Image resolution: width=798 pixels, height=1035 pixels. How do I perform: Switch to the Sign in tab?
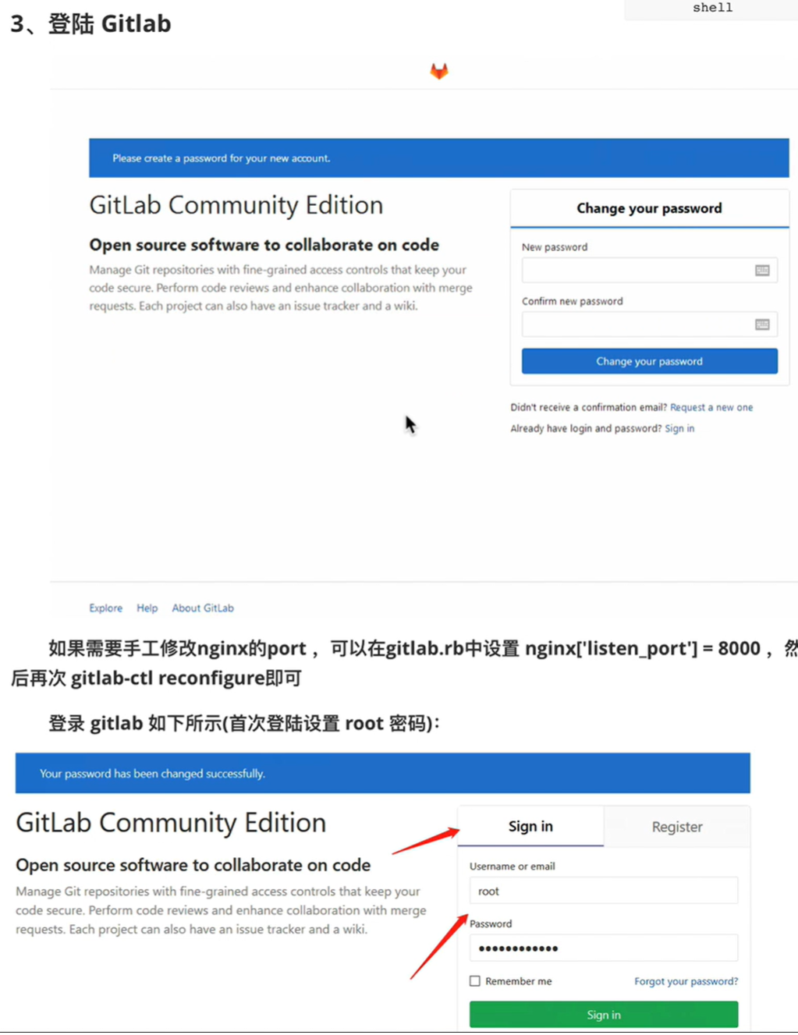coord(530,827)
